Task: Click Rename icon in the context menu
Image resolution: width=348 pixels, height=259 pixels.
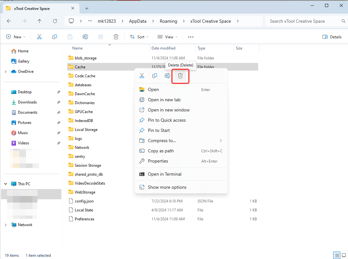Action: (x=167, y=76)
